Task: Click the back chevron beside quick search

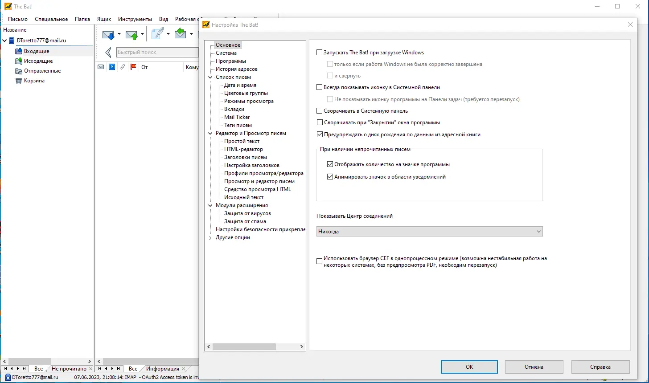Action: click(108, 53)
